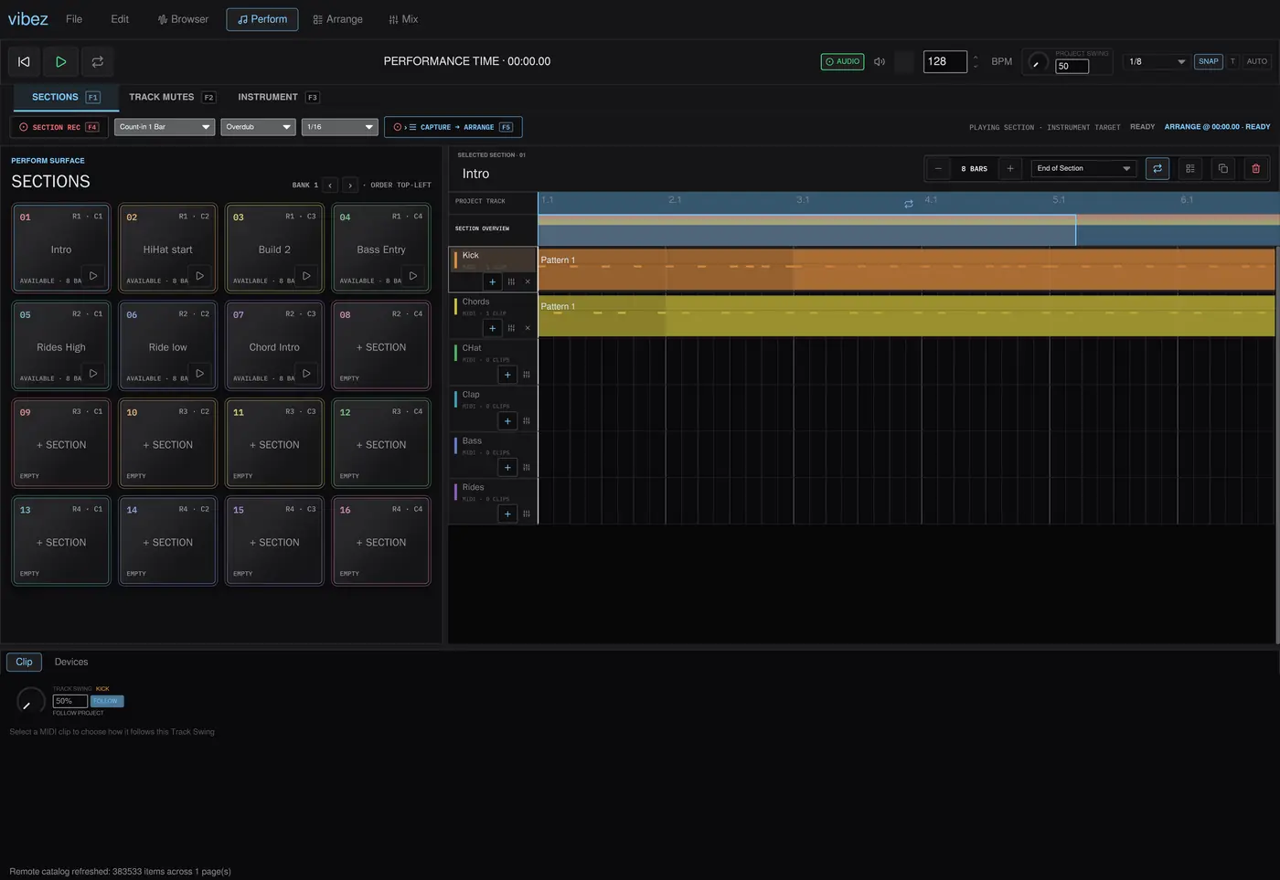This screenshot has height=880, width=1280.
Task: Select the Kick Pattern 1 clip
Action: [x=906, y=269]
